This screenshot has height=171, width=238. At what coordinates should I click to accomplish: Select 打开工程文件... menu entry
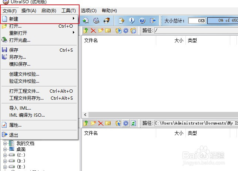click(x=39, y=91)
